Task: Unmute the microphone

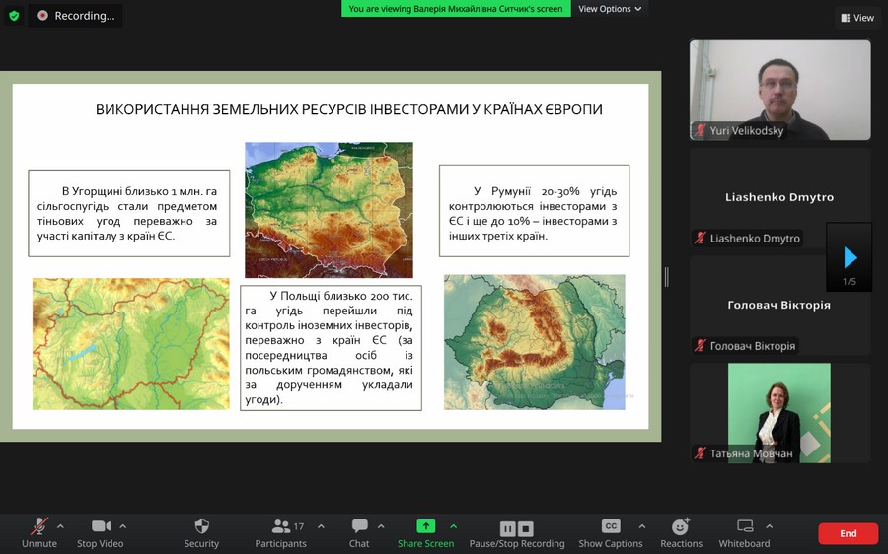Action: [39, 527]
